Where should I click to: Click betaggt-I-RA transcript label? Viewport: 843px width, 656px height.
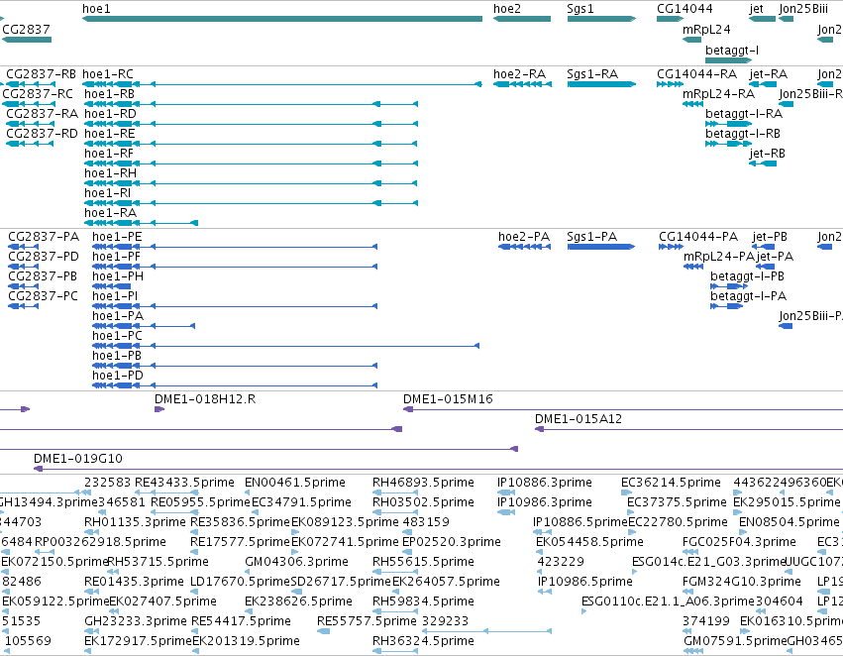click(744, 114)
